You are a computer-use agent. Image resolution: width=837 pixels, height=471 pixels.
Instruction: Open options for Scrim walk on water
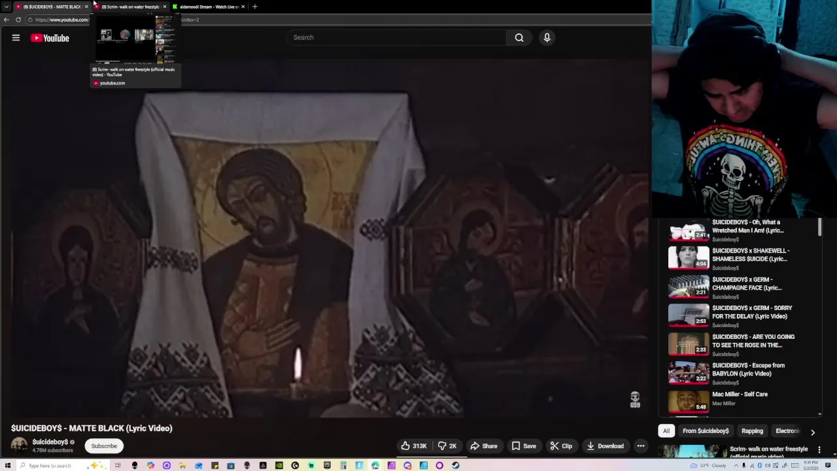820,449
